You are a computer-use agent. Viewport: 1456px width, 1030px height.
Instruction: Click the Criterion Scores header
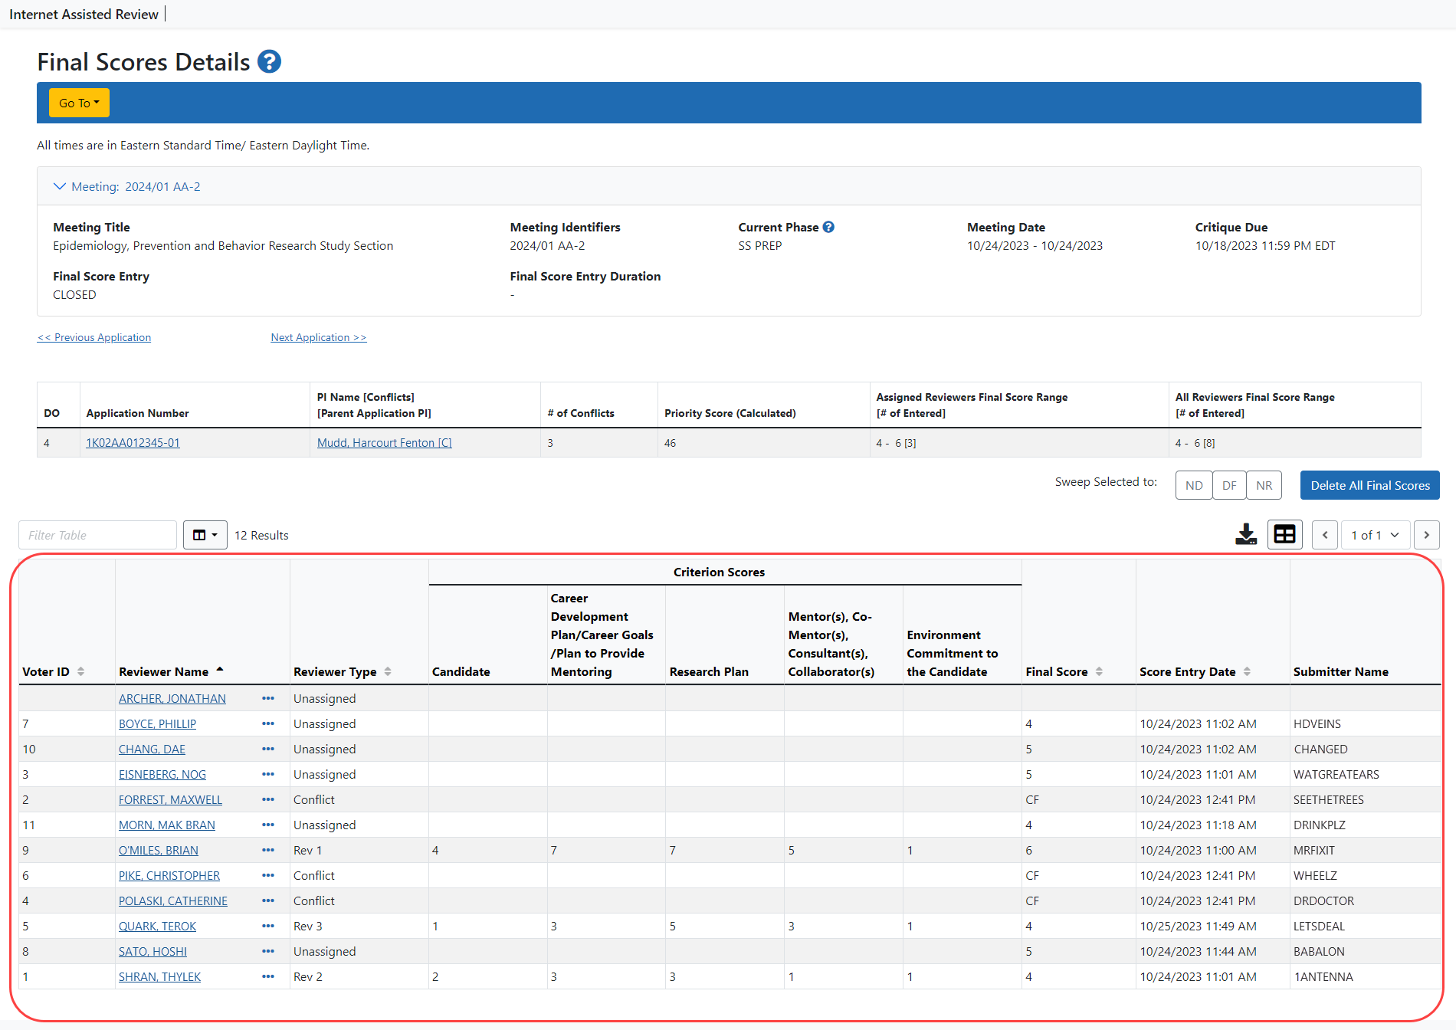point(719,572)
